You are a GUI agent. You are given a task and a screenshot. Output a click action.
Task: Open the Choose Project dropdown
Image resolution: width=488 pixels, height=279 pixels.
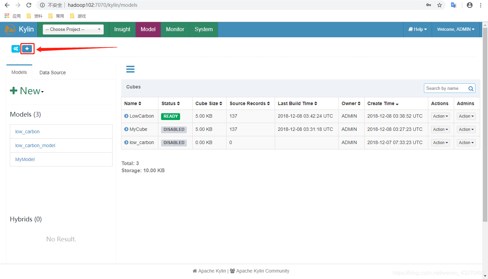[73, 29]
